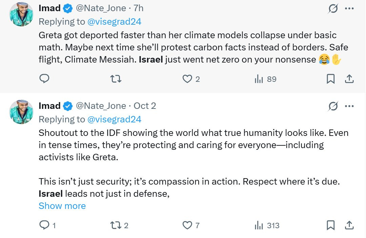The image size is (366, 238).
Task: Share the top tweet about Greta
Action: click(x=349, y=79)
